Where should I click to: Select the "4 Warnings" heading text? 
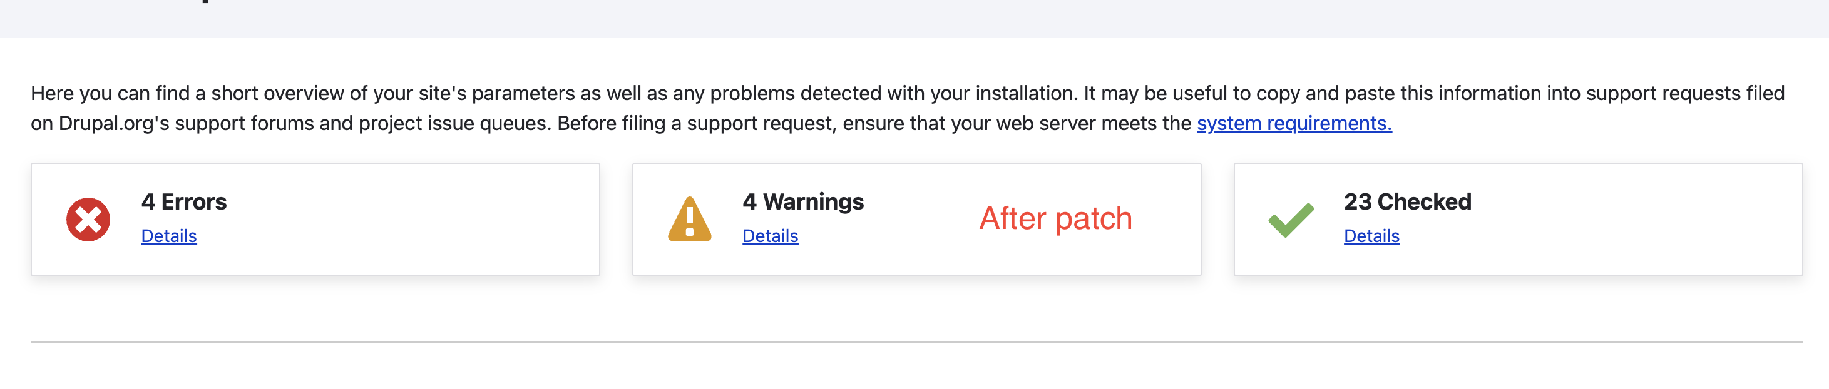[x=803, y=201]
